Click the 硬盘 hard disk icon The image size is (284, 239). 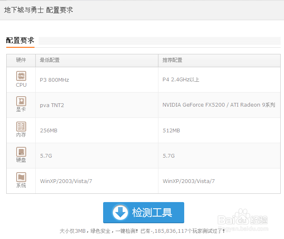tap(21, 152)
